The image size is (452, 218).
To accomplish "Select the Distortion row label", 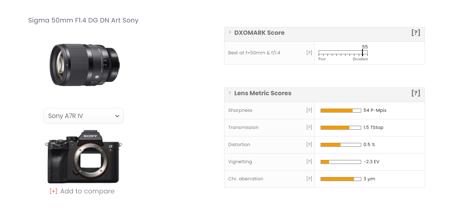I will [x=239, y=144].
